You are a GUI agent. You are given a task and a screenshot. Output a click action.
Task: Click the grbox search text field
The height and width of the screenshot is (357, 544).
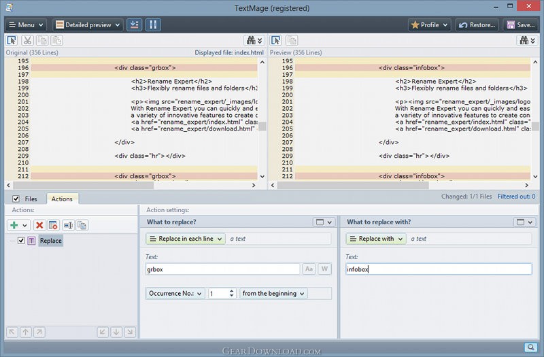click(x=222, y=269)
